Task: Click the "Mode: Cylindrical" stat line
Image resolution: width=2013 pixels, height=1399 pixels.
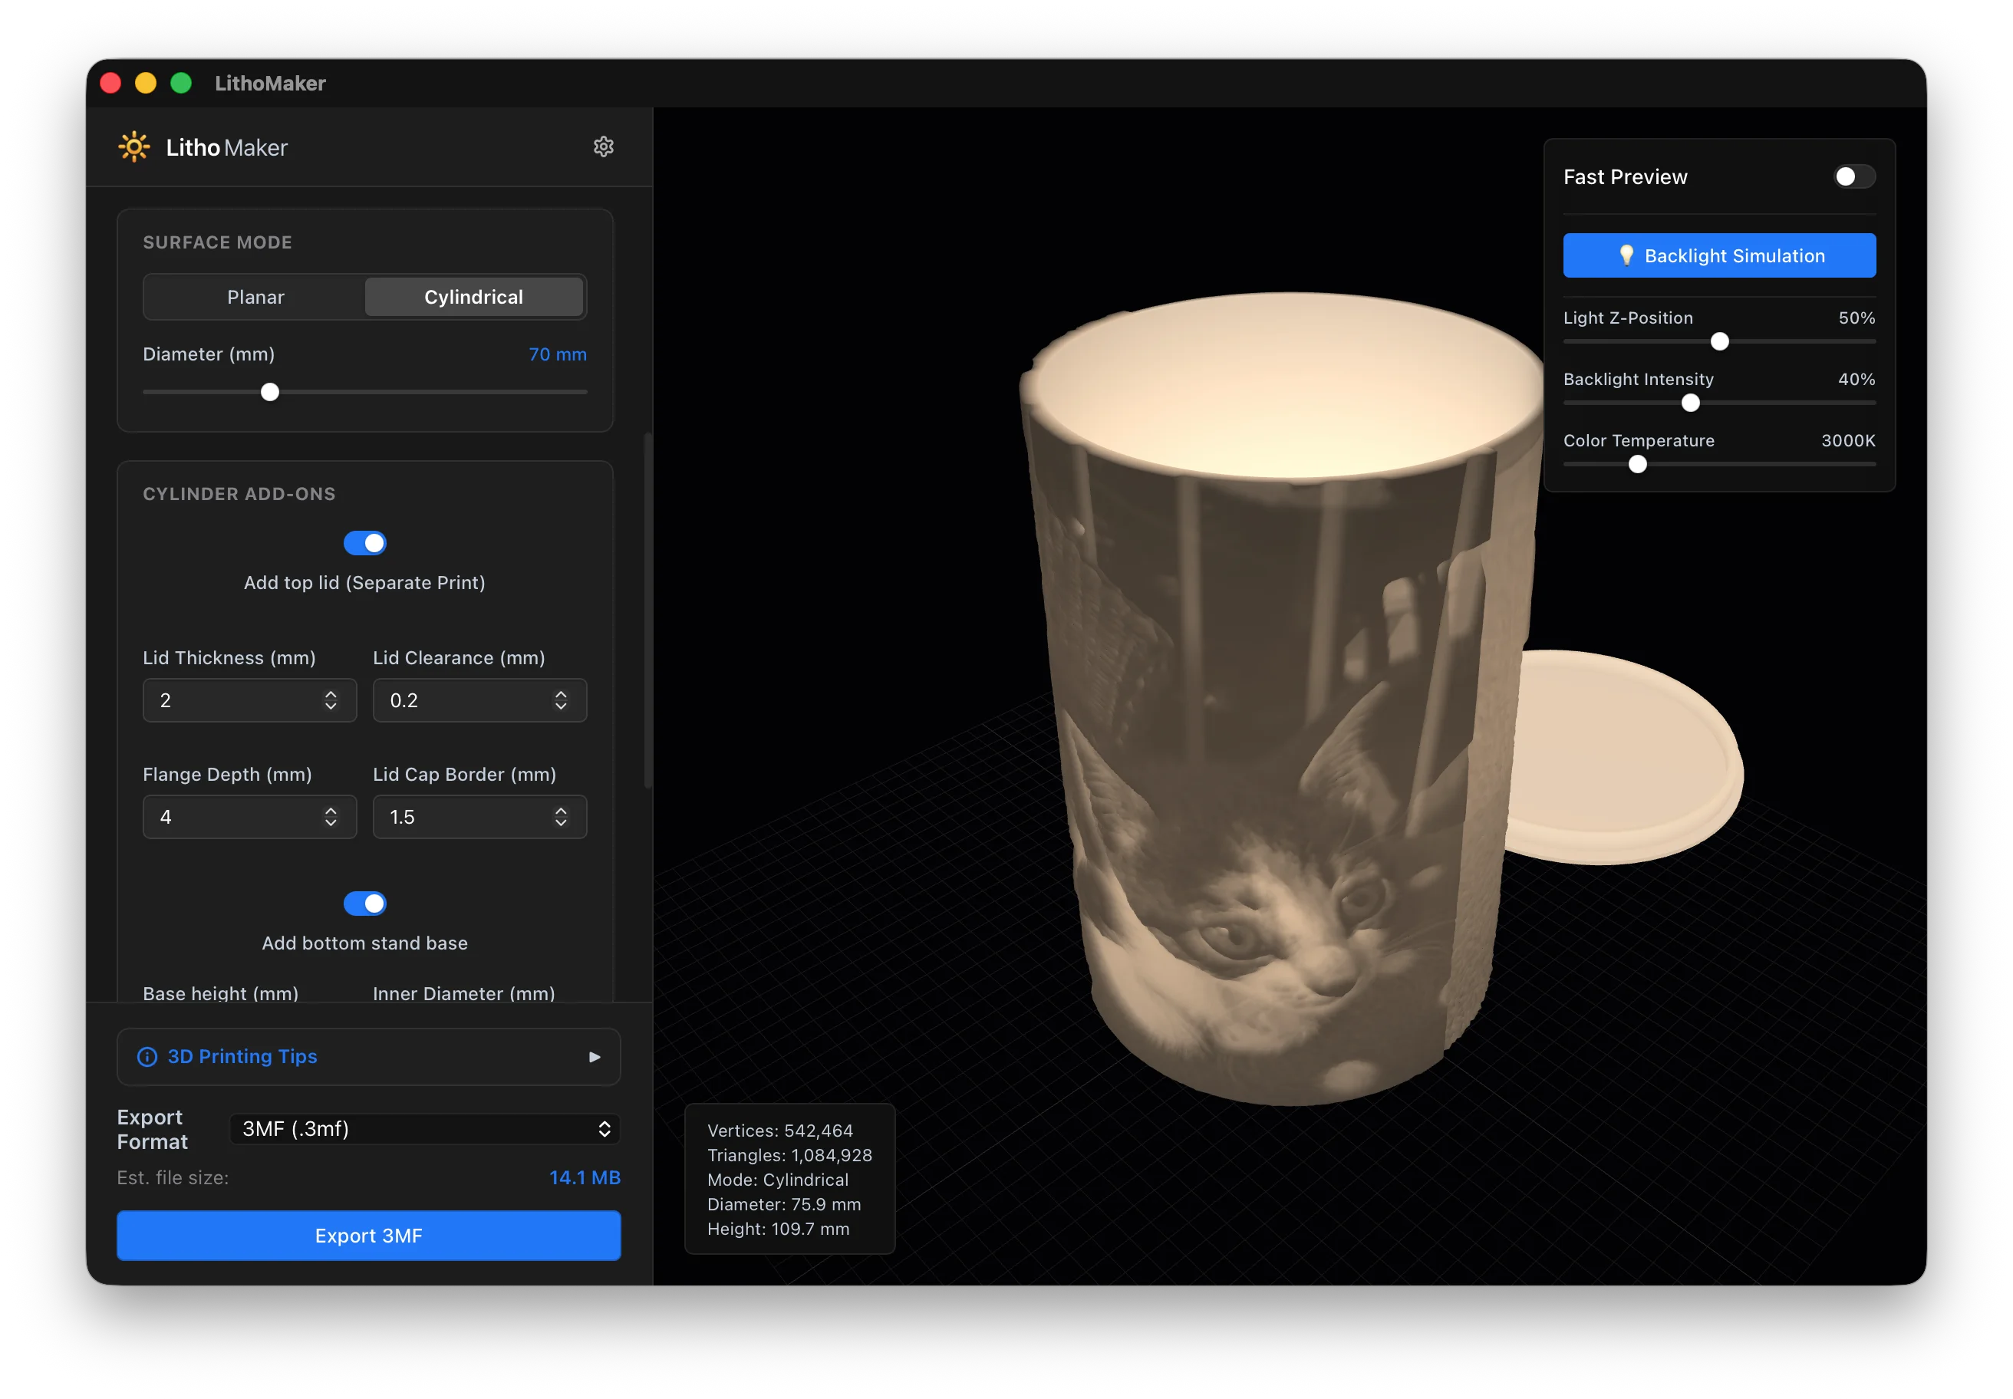Action: pos(778,1179)
